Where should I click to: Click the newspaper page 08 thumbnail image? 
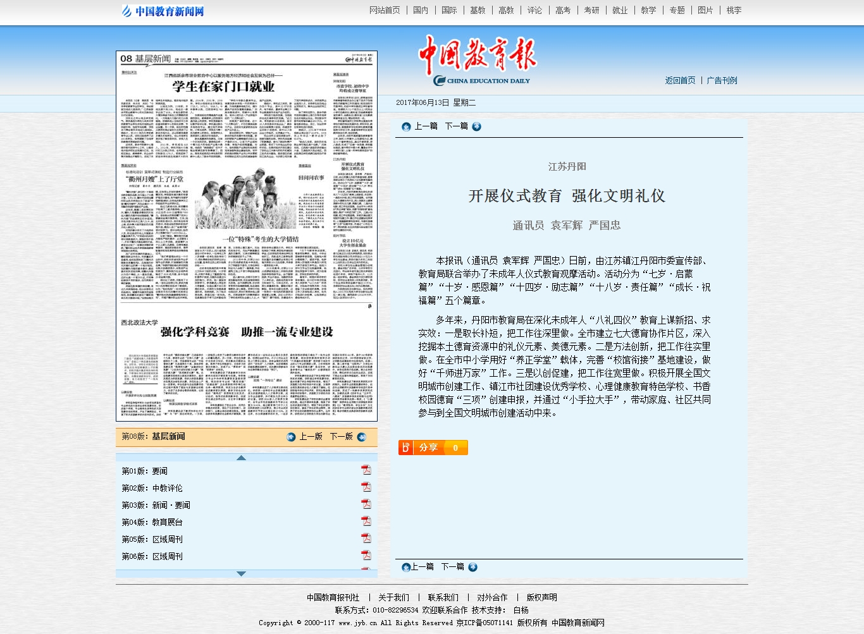tap(246, 236)
